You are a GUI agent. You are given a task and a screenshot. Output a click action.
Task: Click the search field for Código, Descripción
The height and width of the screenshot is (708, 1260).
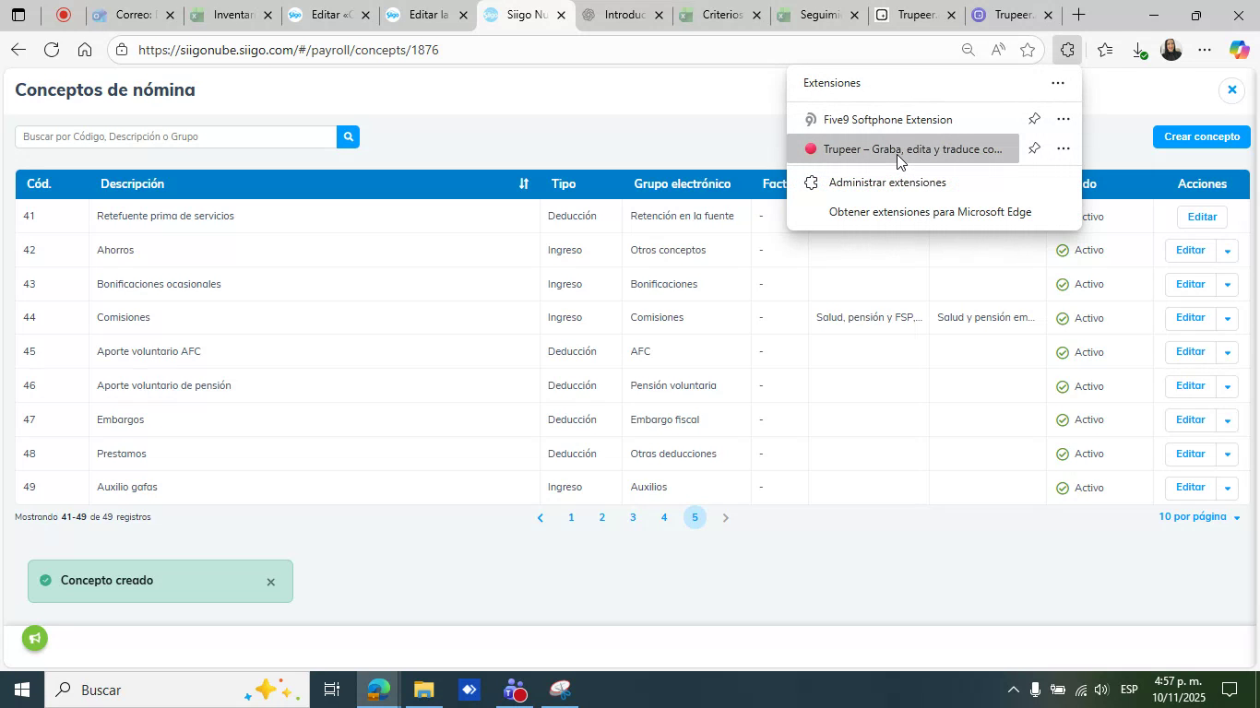[x=176, y=136]
